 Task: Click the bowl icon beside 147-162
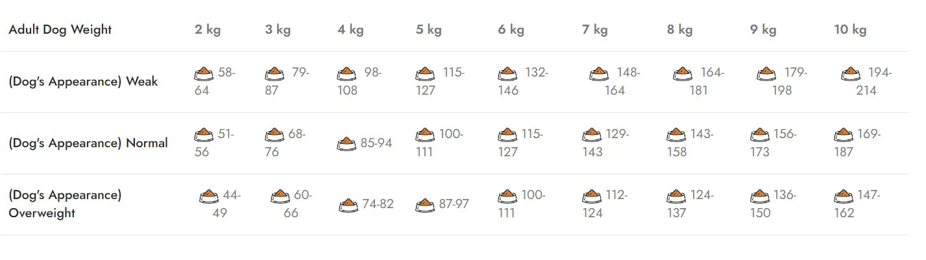[844, 195]
